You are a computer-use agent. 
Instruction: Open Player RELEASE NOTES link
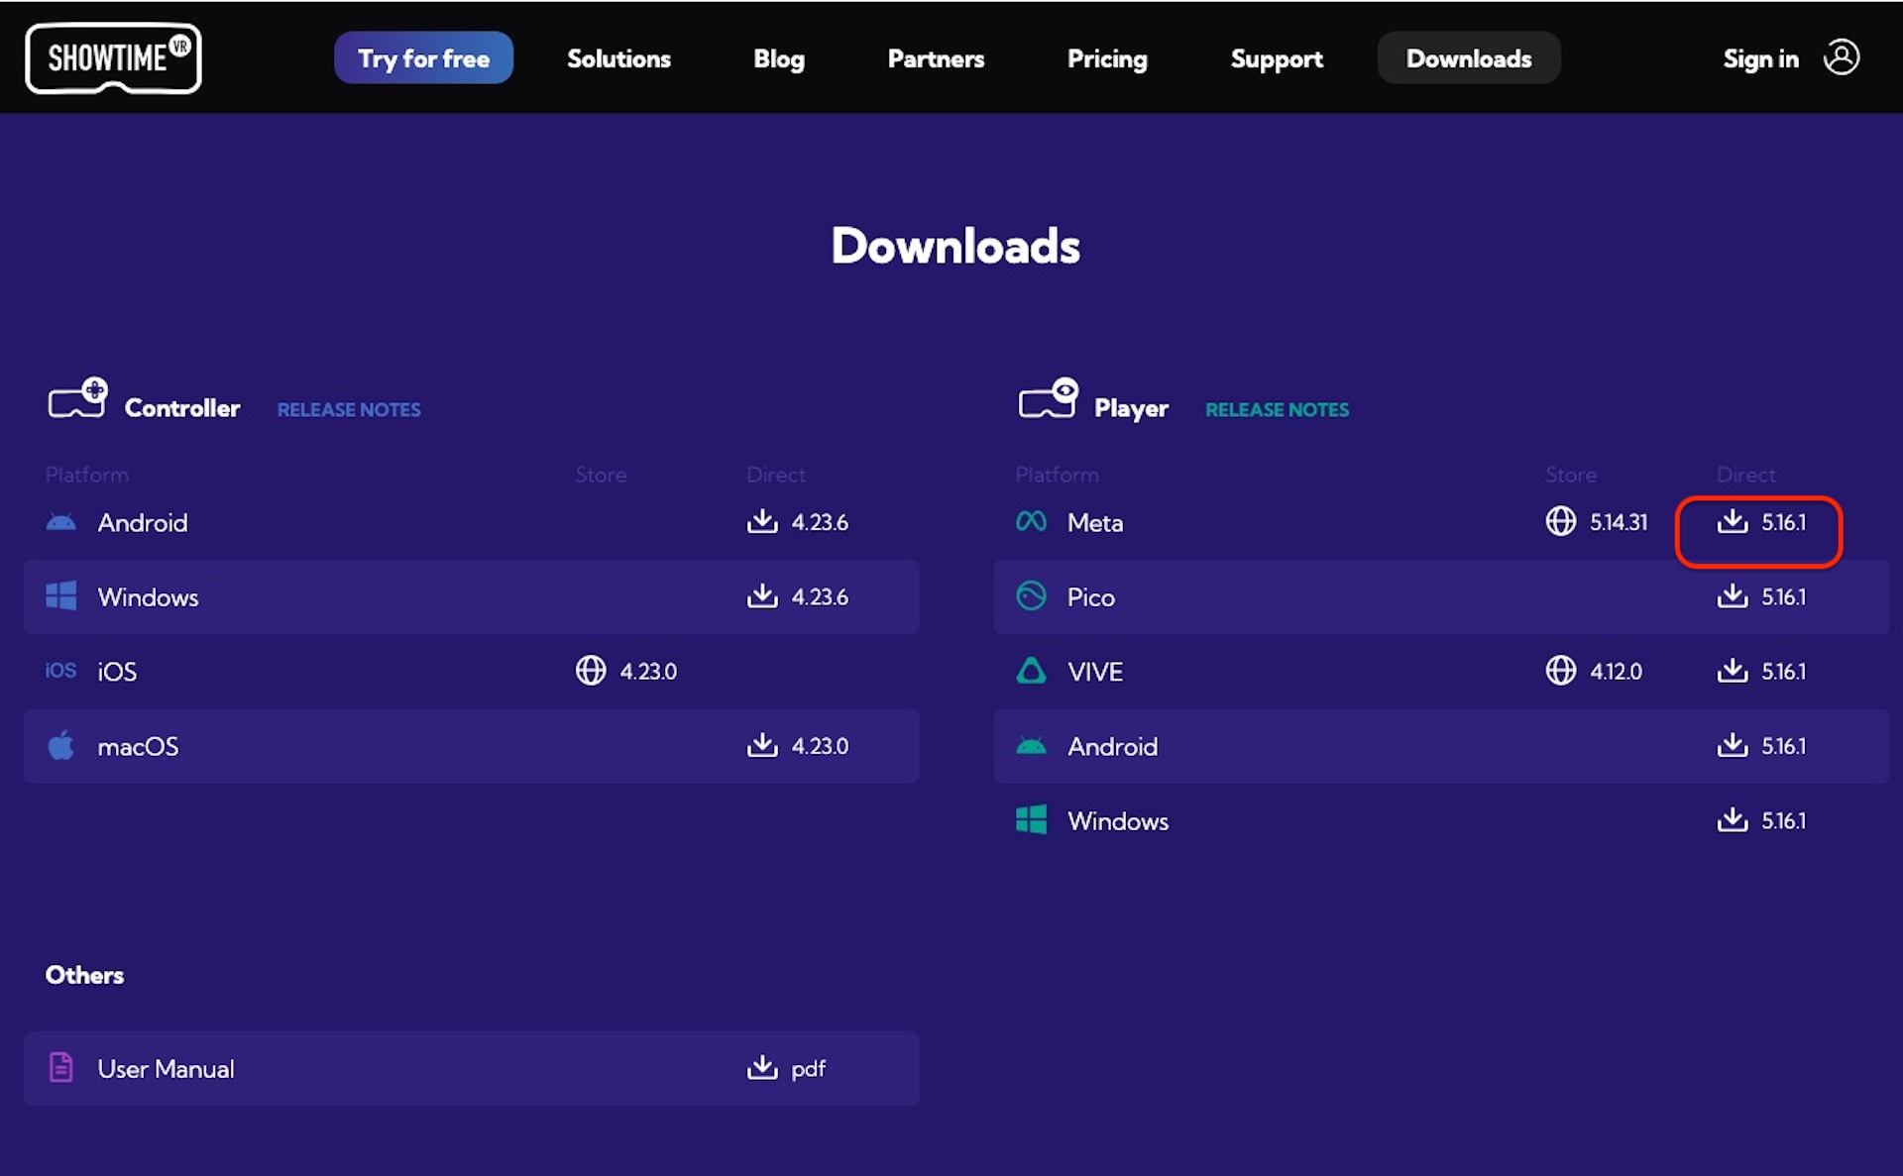point(1277,409)
